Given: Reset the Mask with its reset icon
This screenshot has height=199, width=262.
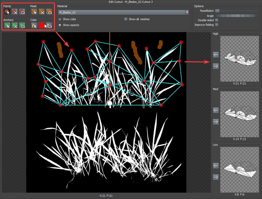Looking at the screenshot, I should click(49, 12).
